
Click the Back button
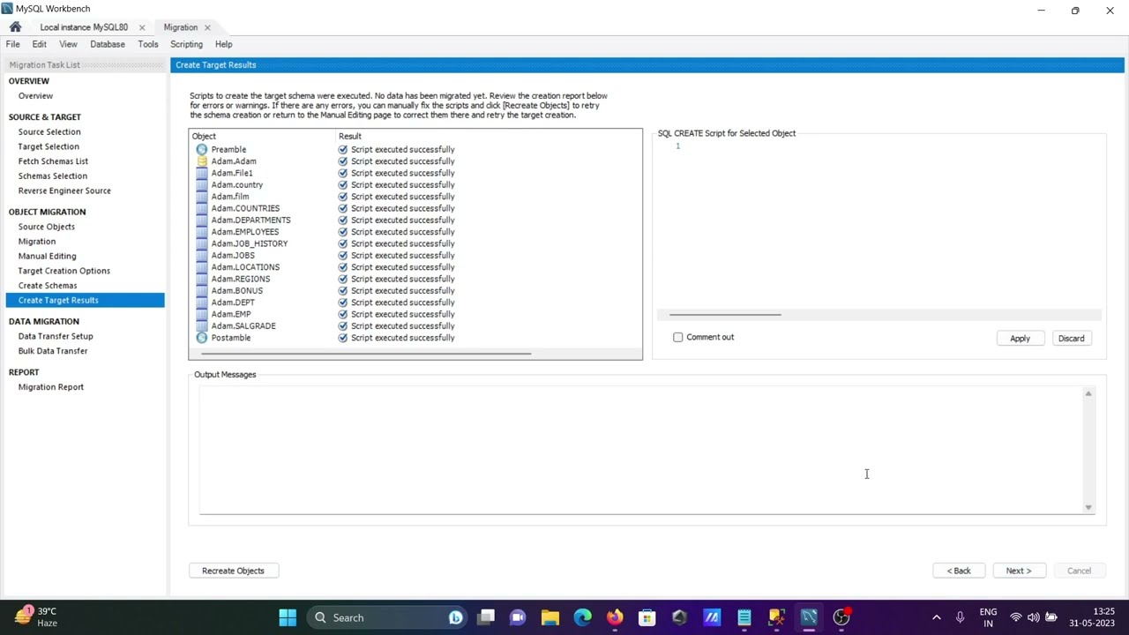959,571
